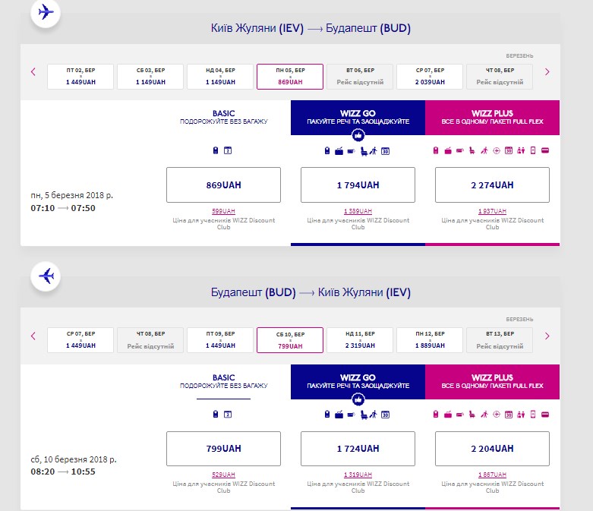Click the calendar 30 icon in the outbound WIZZ GO features

[385, 150]
